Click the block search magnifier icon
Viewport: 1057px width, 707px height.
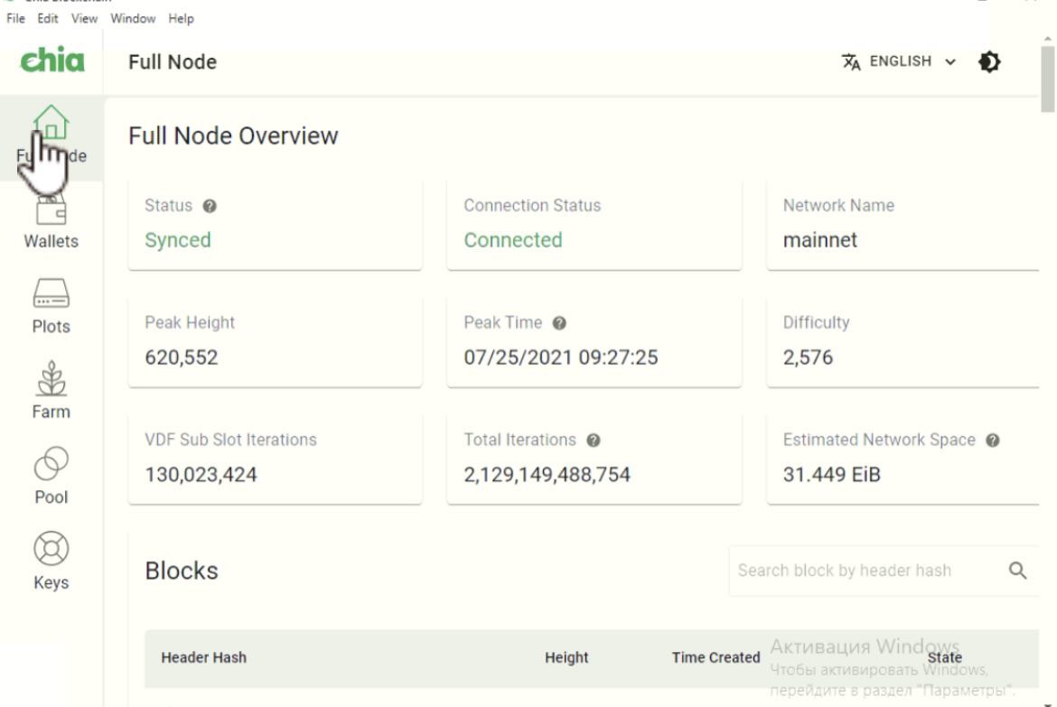pyautogui.click(x=1017, y=571)
